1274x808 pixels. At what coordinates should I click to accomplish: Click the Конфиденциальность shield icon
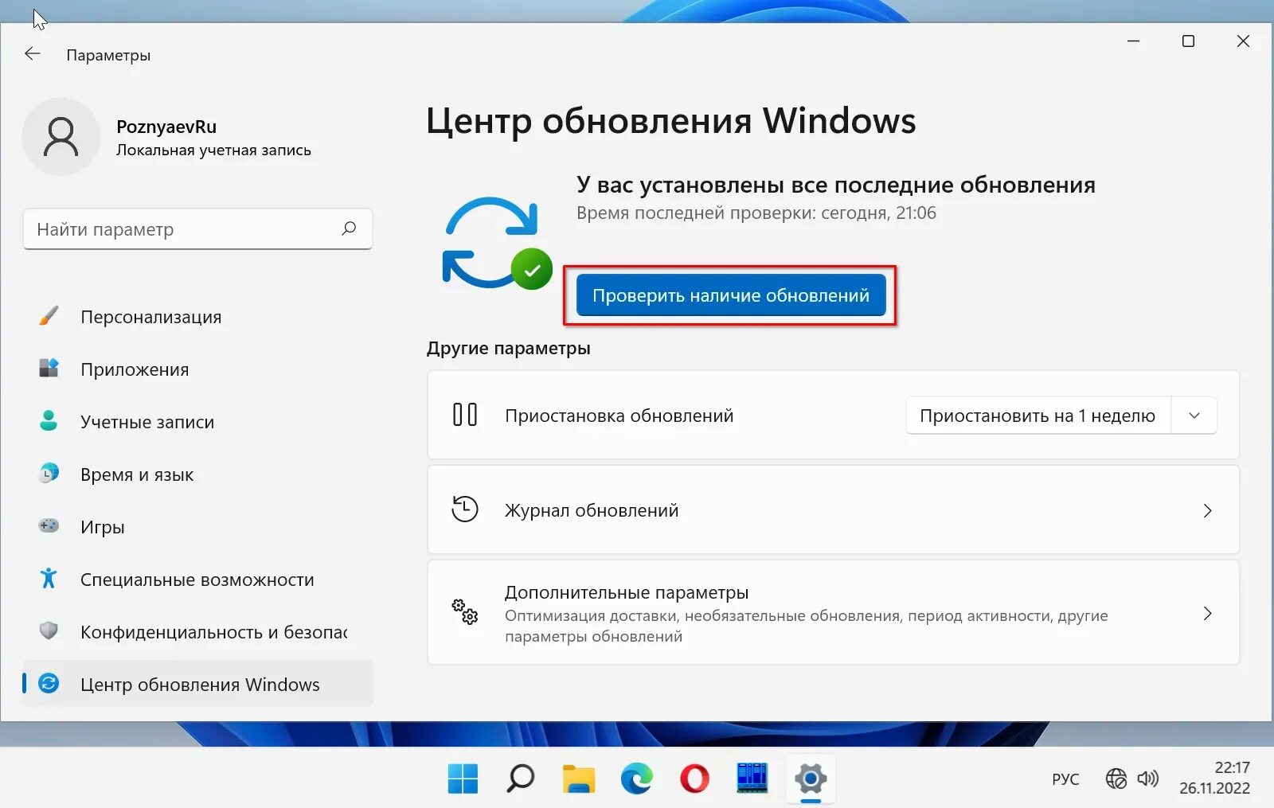[49, 631]
